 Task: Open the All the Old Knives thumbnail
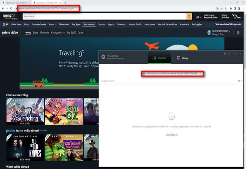[25, 148]
